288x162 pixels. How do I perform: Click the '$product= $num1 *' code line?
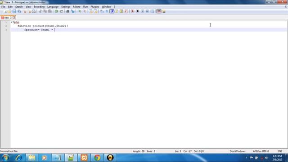(39, 30)
